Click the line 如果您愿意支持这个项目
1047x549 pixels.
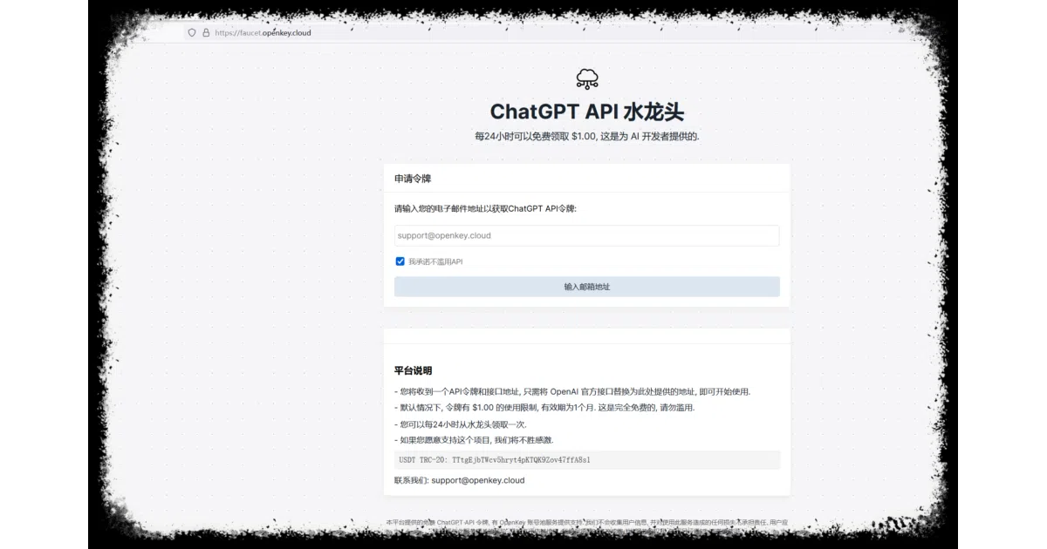tap(474, 440)
